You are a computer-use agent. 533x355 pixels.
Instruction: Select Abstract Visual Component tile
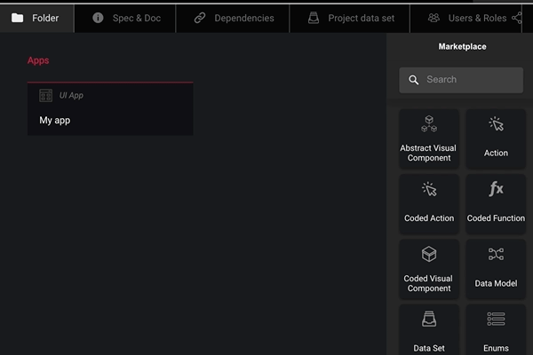click(429, 139)
